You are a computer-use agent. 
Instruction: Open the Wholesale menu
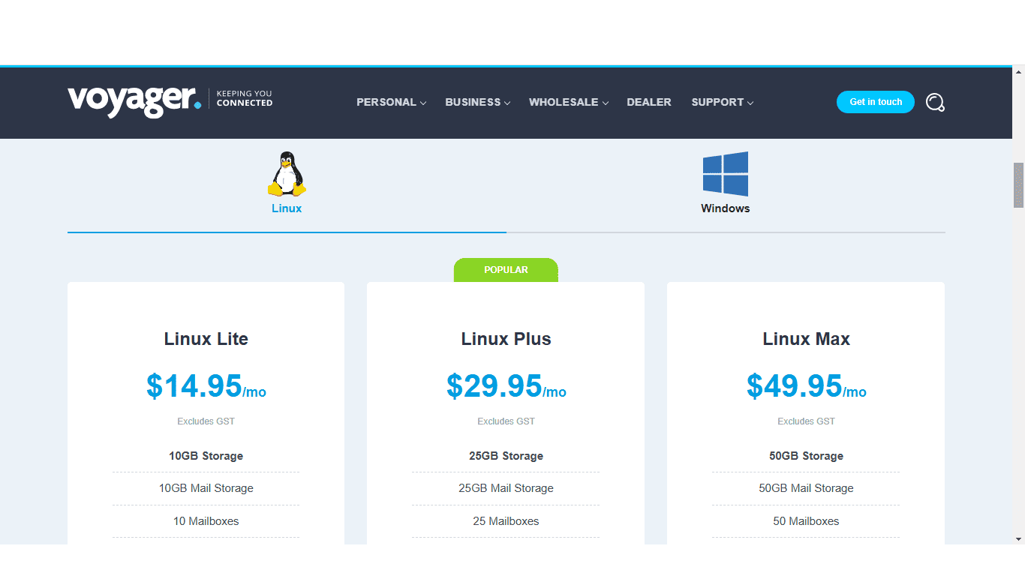tap(564, 102)
